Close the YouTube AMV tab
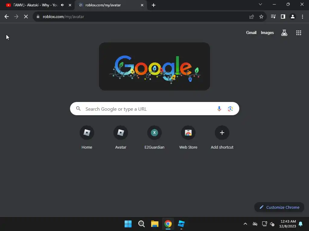The height and width of the screenshot is (231, 309). (x=70, y=5)
